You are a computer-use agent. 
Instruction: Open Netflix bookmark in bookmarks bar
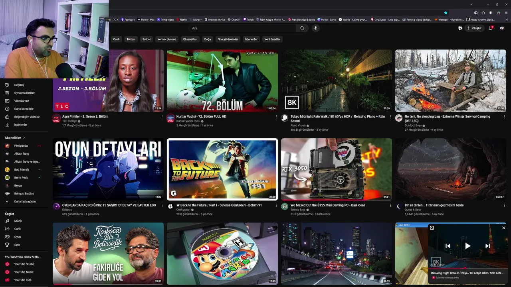pyautogui.click(x=182, y=20)
